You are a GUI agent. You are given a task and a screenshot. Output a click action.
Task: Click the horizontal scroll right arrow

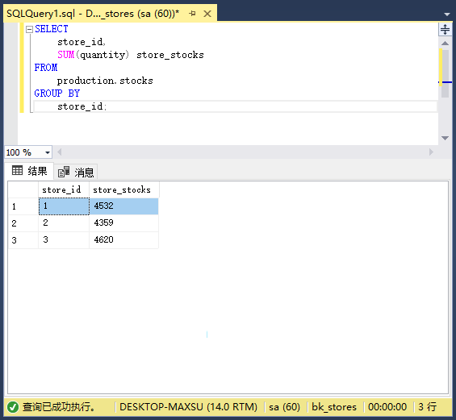click(x=431, y=152)
